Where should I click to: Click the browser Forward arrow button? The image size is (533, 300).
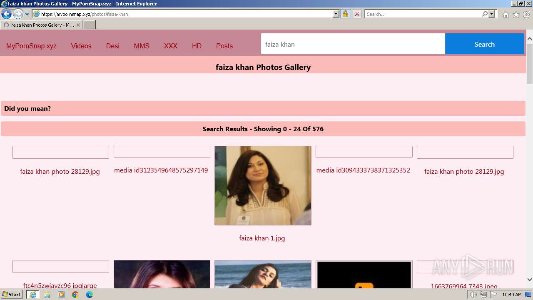[x=18, y=14]
